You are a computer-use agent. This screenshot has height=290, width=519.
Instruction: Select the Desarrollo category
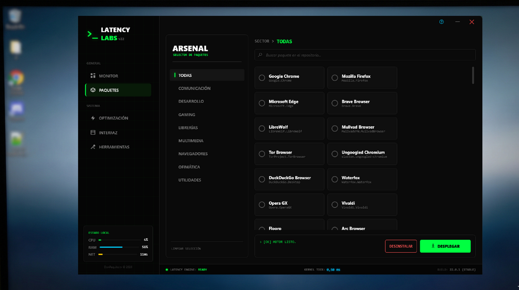click(207, 101)
